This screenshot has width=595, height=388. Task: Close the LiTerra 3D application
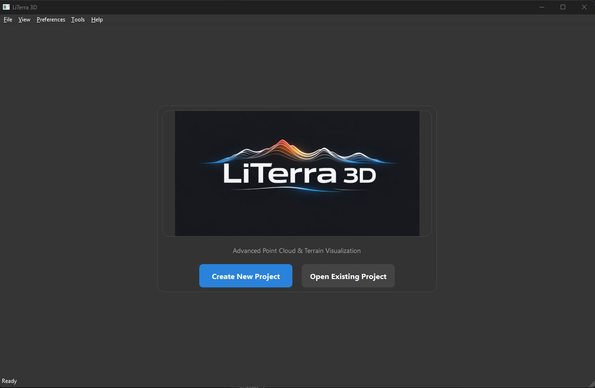584,7
